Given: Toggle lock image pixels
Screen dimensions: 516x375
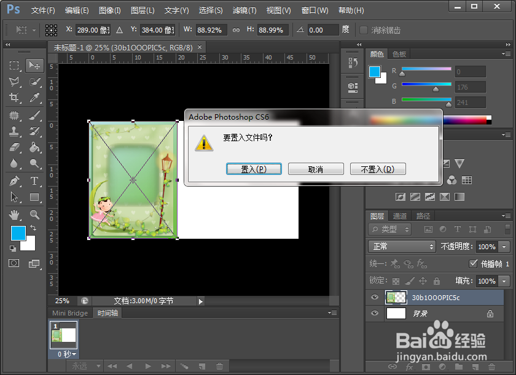Looking at the screenshot, I should click(409, 281).
